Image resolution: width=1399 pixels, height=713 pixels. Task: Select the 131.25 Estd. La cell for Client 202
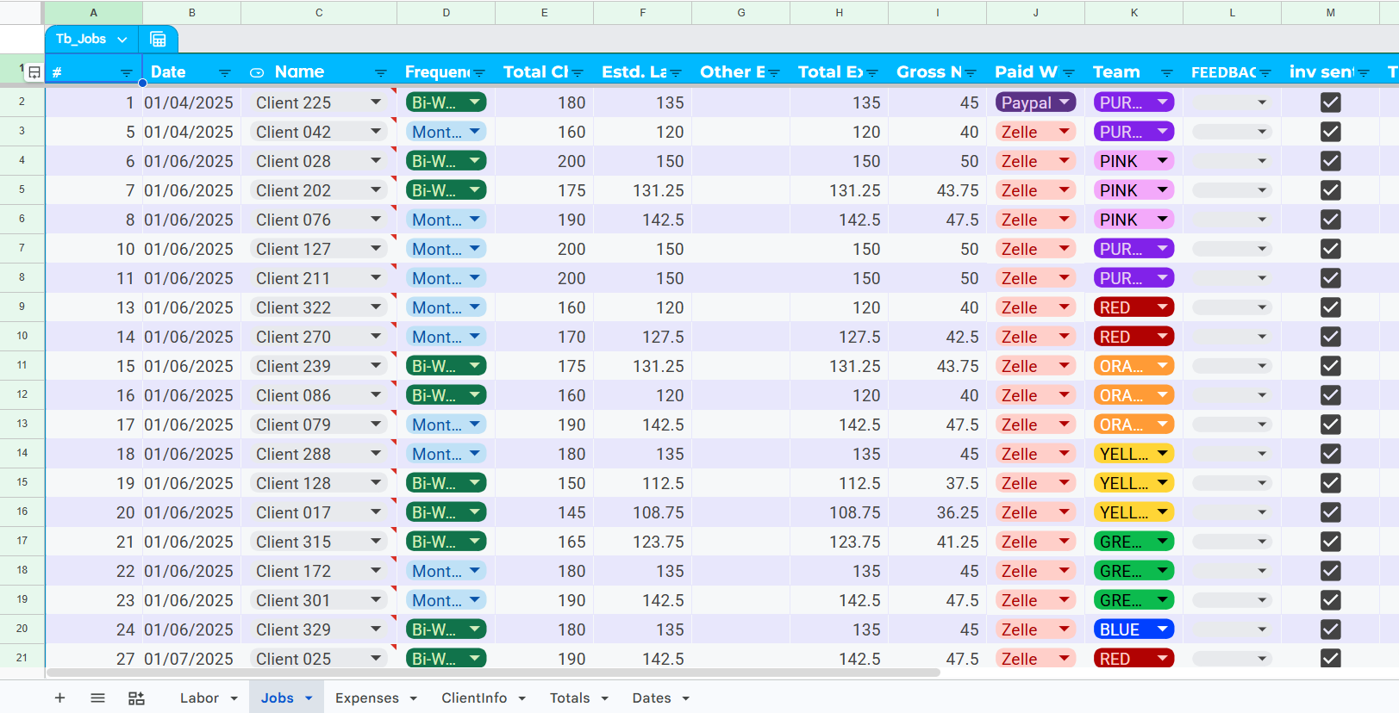642,190
